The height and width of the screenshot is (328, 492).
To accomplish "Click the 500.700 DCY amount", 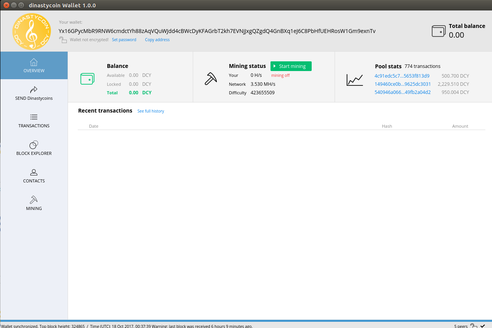I will (455, 76).
